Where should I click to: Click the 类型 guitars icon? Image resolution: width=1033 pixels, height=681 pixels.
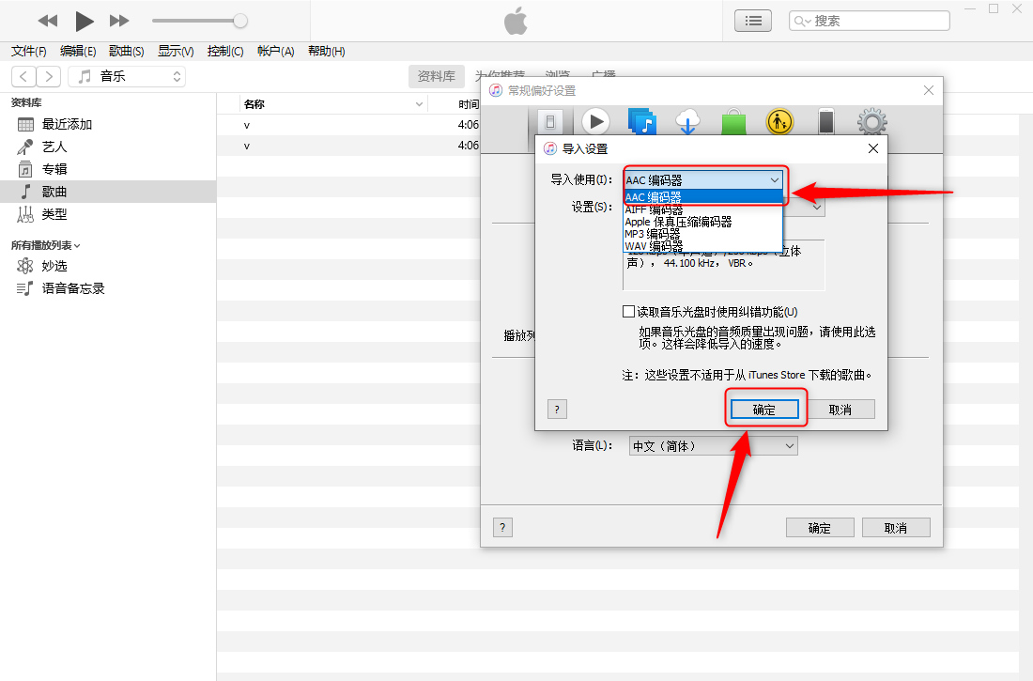click(x=25, y=214)
